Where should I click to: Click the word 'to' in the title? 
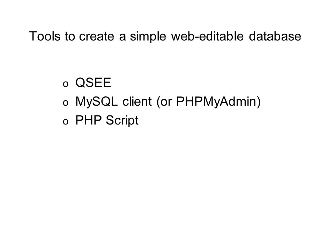click(70, 37)
